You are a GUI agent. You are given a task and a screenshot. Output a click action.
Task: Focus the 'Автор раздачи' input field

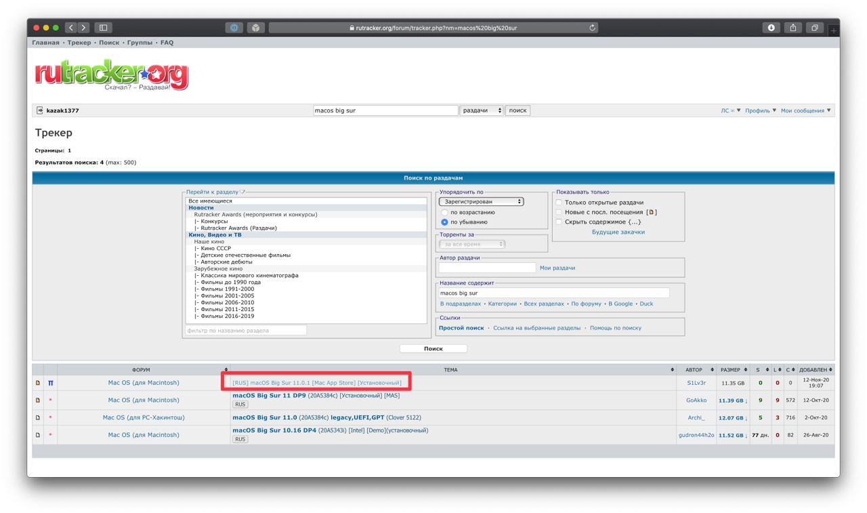point(487,268)
